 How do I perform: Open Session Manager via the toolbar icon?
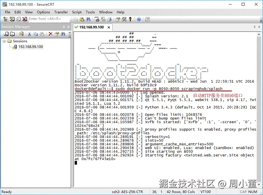tap(6, 19)
